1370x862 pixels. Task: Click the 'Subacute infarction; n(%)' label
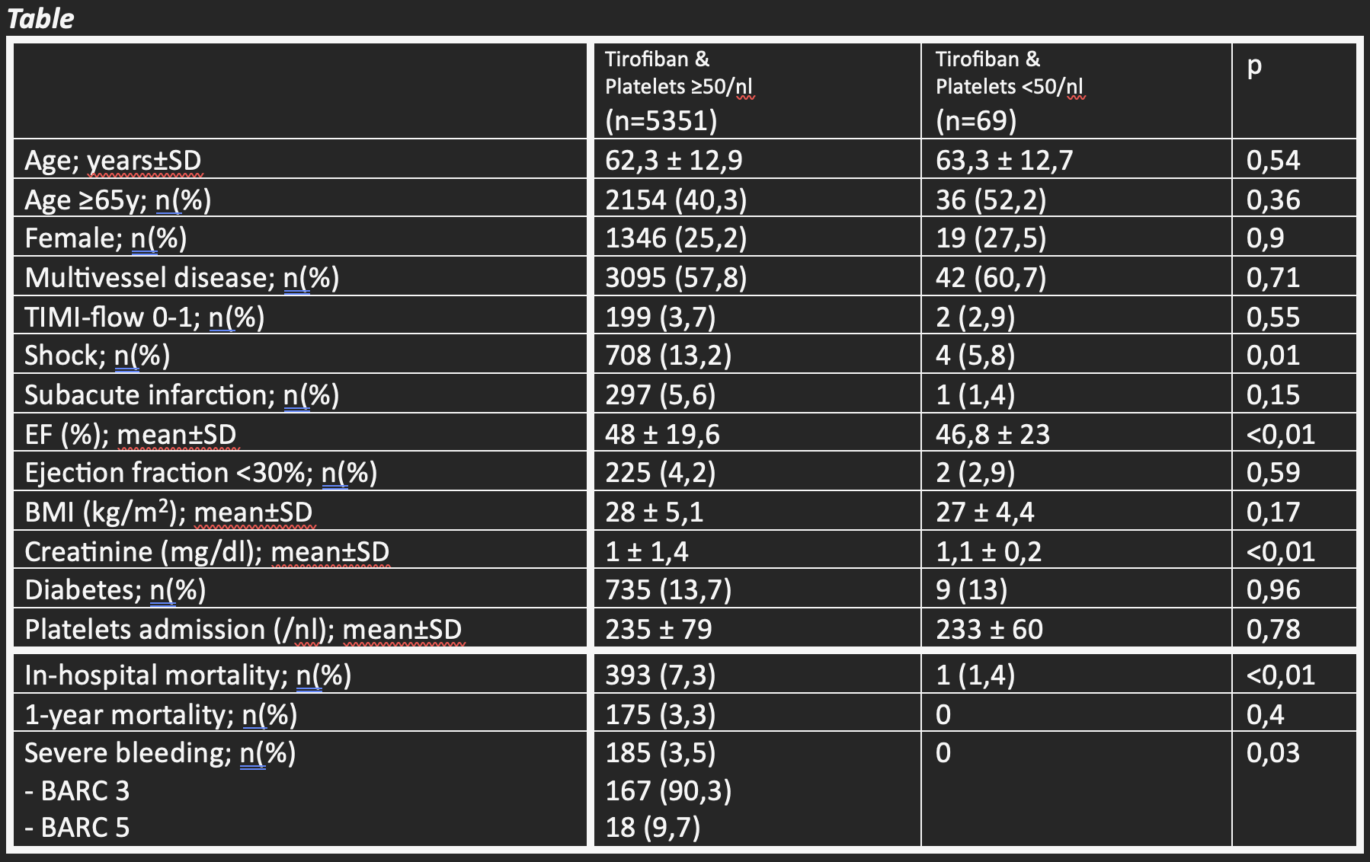click(x=182, y=395)
